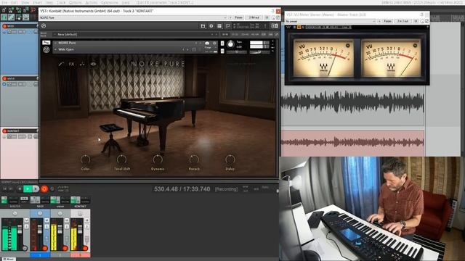Adjust the Color knob
Image resolution: width=465 pixels, height=261 pixels.
[86, 159]
